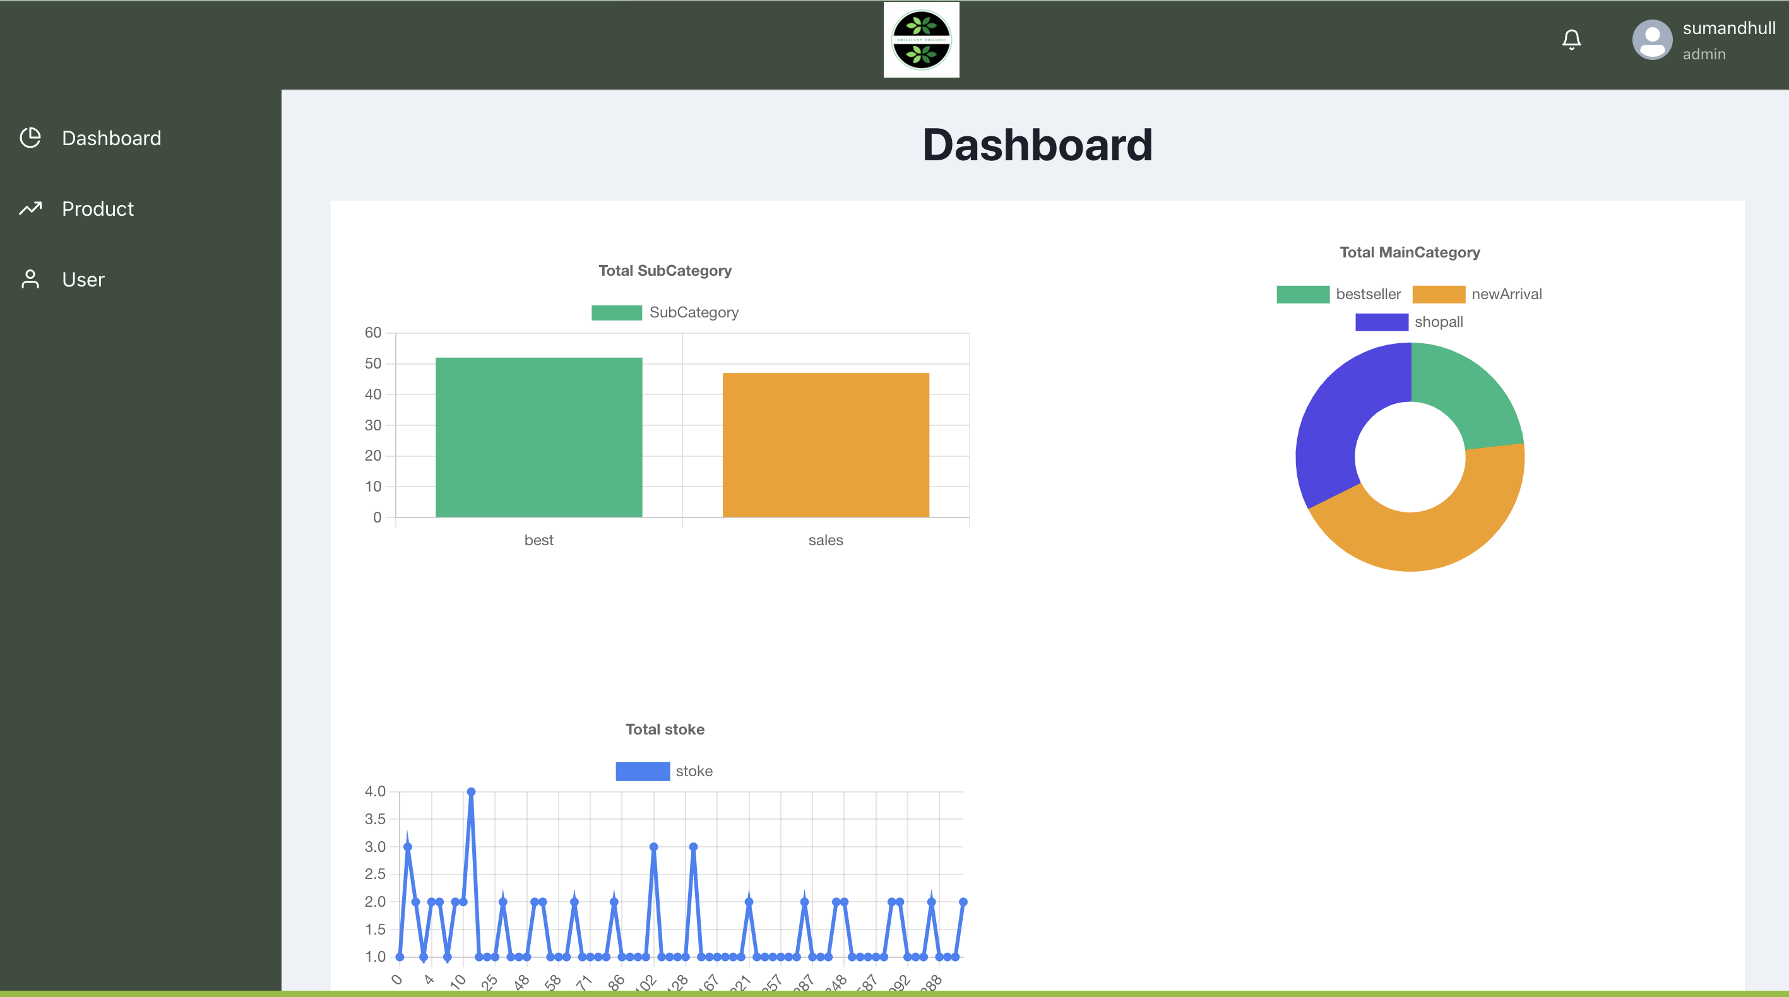
Task: Click the notification bell icon
Action: 1572,40
